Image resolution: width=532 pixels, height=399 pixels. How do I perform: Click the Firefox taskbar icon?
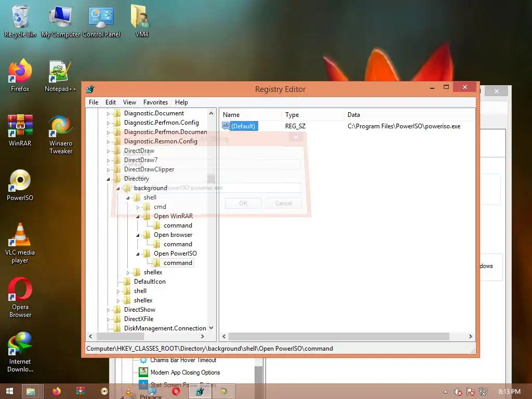pos(57,391)
